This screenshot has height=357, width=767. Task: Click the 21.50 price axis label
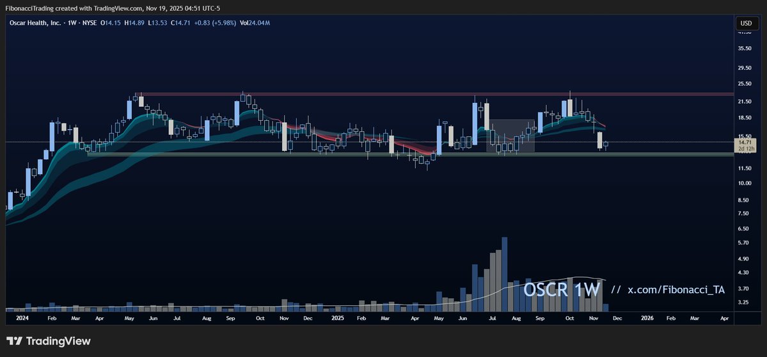click(745, 101)
